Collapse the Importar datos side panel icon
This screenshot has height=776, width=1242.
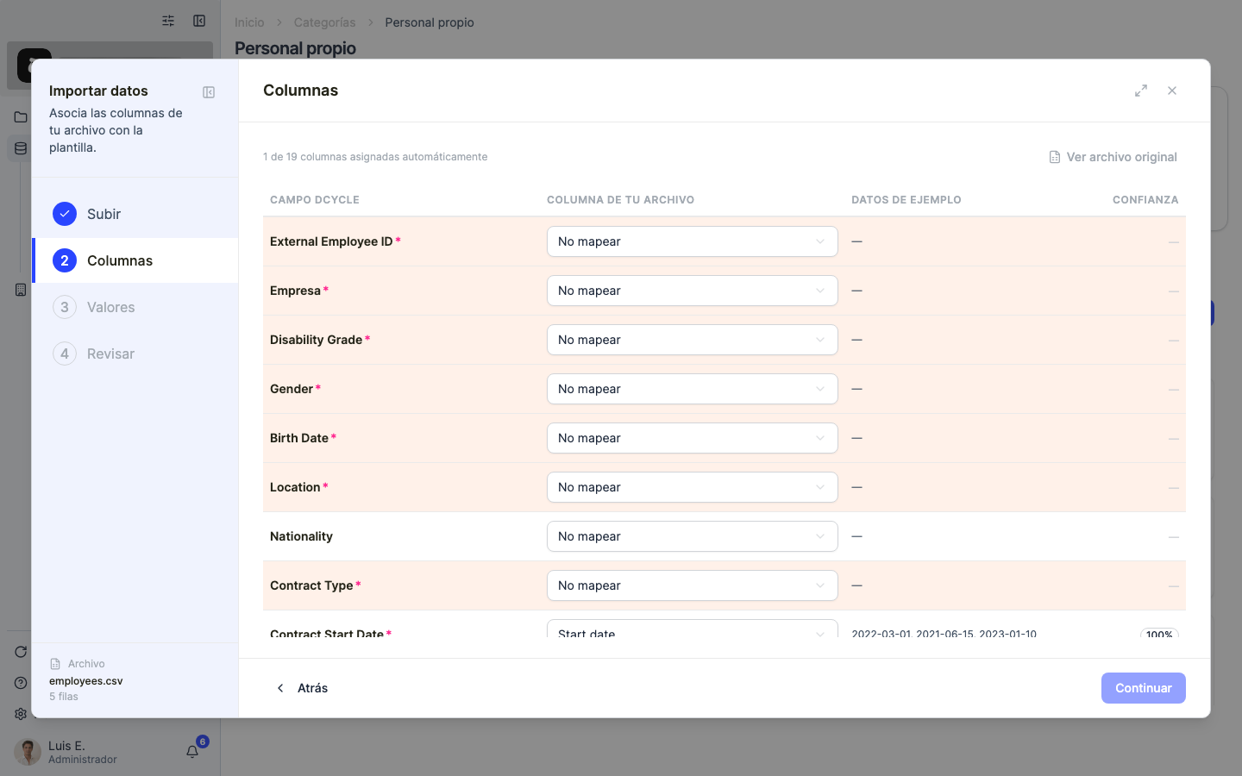[209, 92]
